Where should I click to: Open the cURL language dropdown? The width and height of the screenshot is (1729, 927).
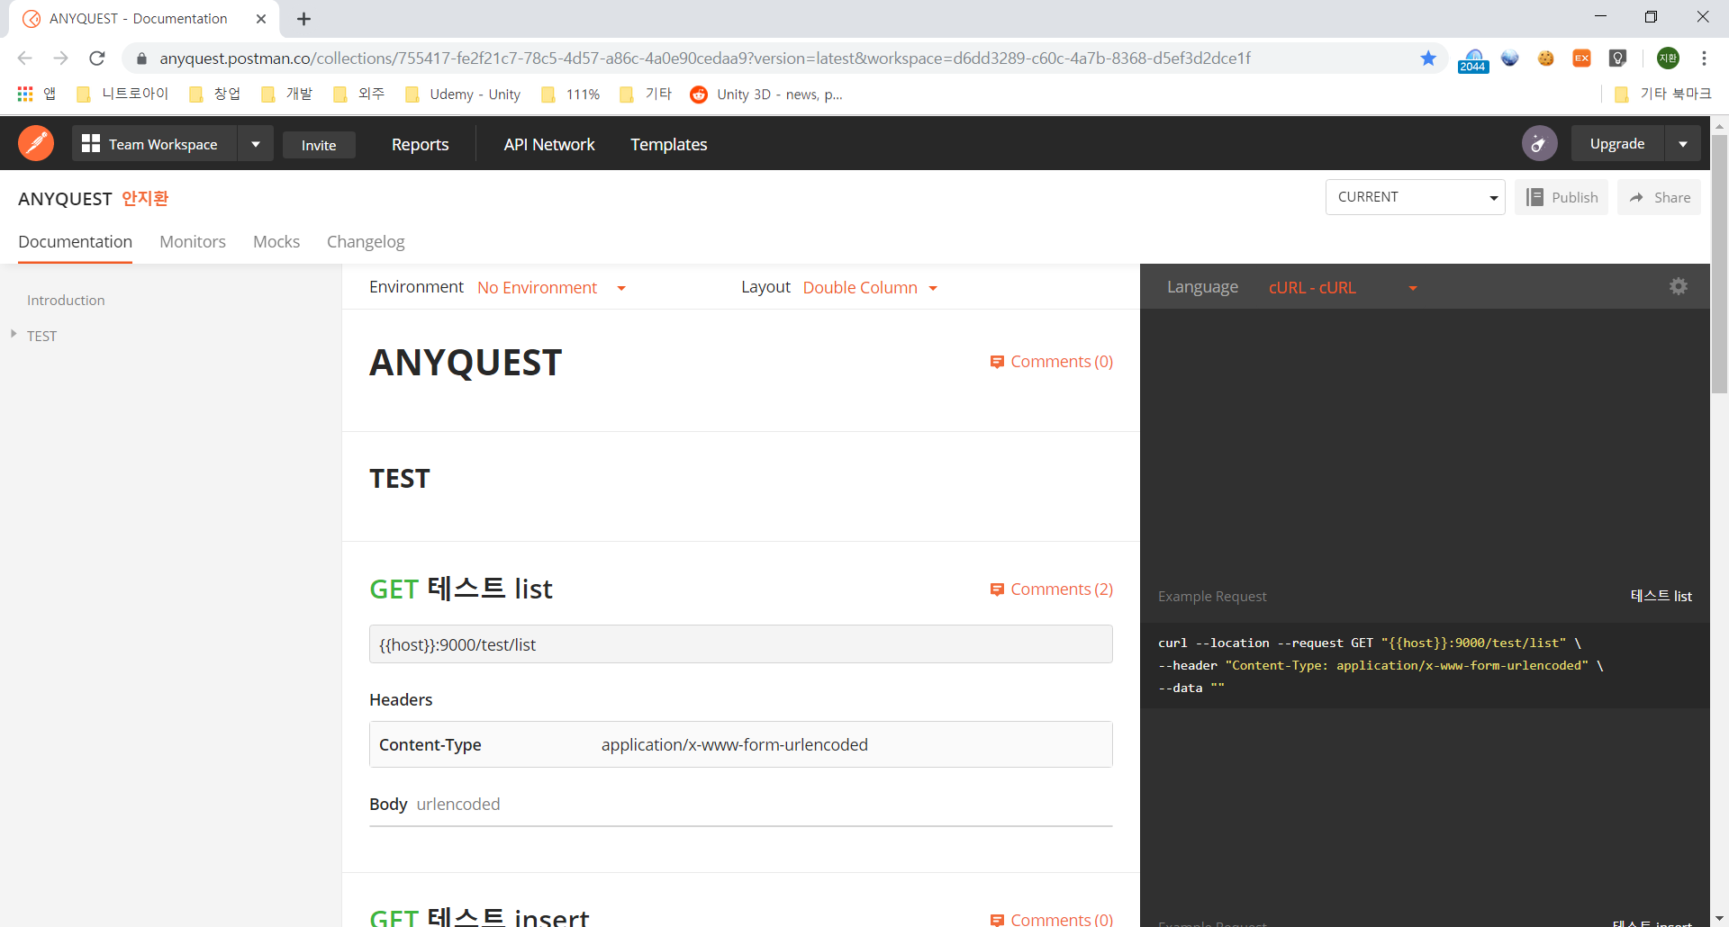(1342, 288)
